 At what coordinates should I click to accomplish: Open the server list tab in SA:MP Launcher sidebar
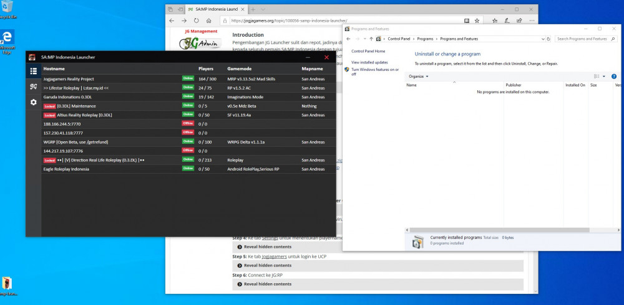pyautogui.click(x=34, y=71)
